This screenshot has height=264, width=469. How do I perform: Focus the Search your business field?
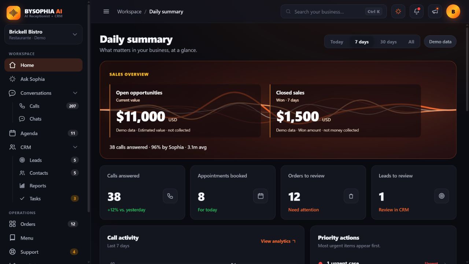click(334, 11)
